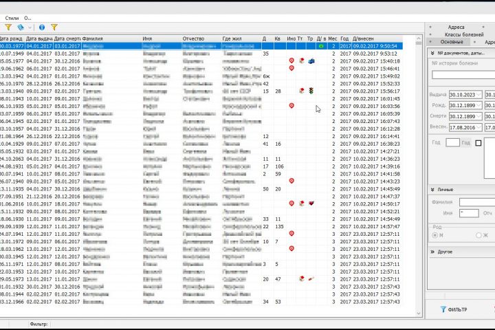Sort by the Где жил column header
The width and height of the screenshot is (495, 330).
click(x=232, y=38)
